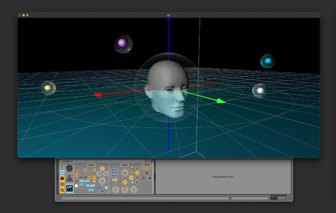This screenshot has height=213, width=336.
Task: Open the help question mark icon
Action: 62,178
